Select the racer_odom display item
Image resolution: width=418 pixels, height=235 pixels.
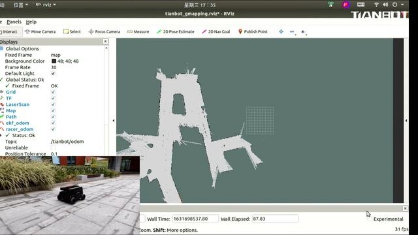pos(20,129)
